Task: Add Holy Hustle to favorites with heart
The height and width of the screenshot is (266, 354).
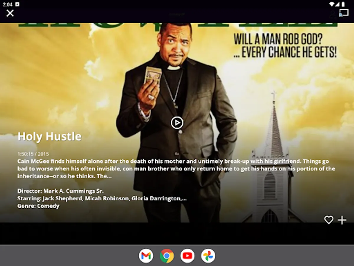Action: tap(329, 220)
